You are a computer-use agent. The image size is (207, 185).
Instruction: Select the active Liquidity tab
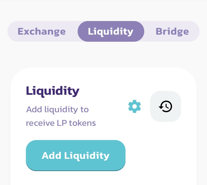click(111, 31)
